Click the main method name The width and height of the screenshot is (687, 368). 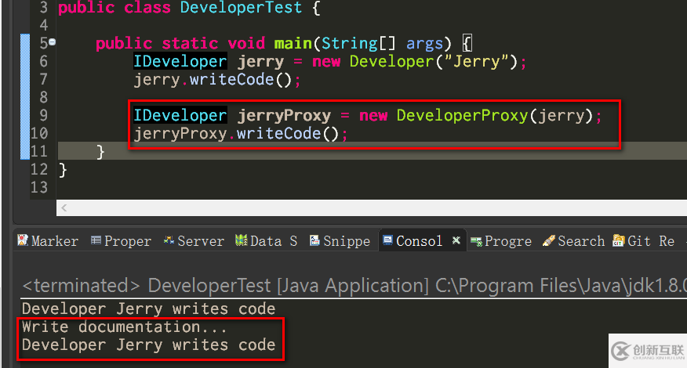click(293, 43)
